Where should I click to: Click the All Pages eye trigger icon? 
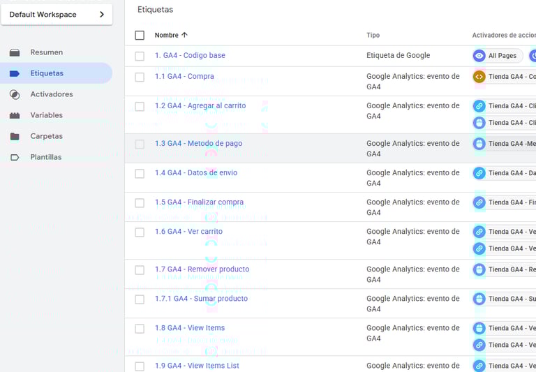[x=479, y=56]
